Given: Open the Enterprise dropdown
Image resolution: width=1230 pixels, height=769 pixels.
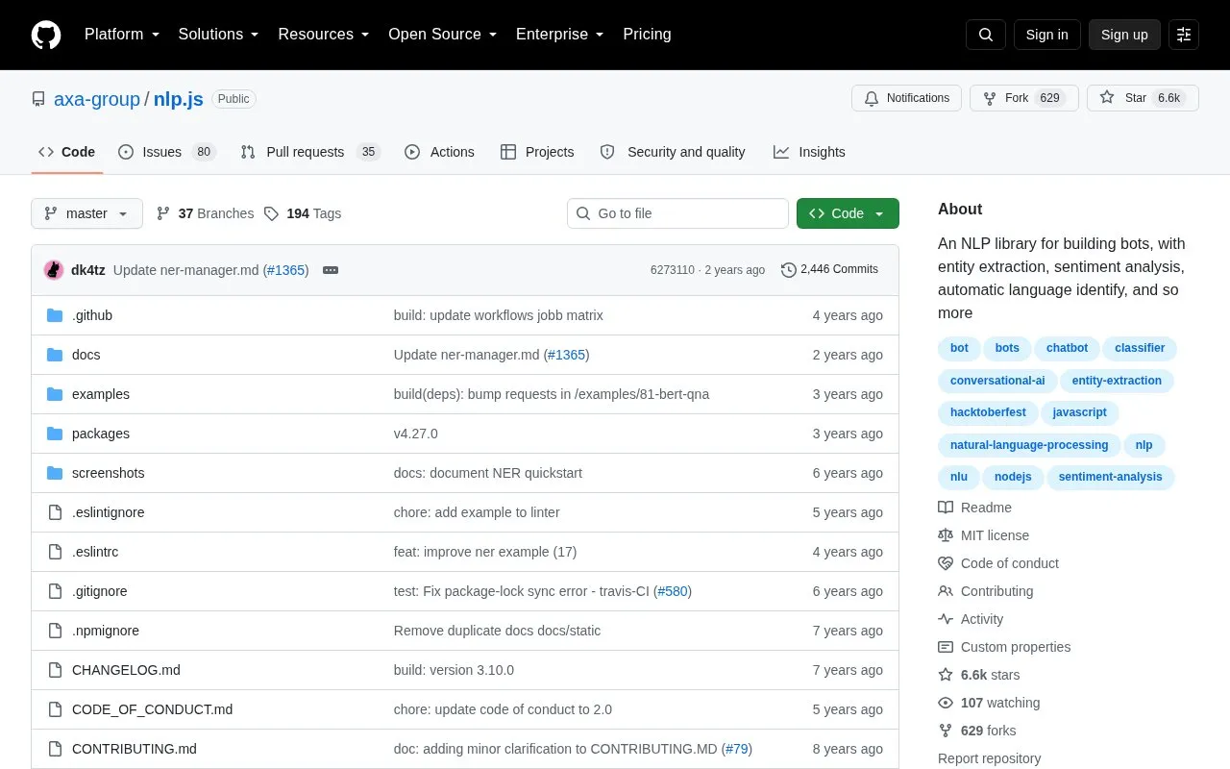Looking at the screenshot, I should click(560, 35).
